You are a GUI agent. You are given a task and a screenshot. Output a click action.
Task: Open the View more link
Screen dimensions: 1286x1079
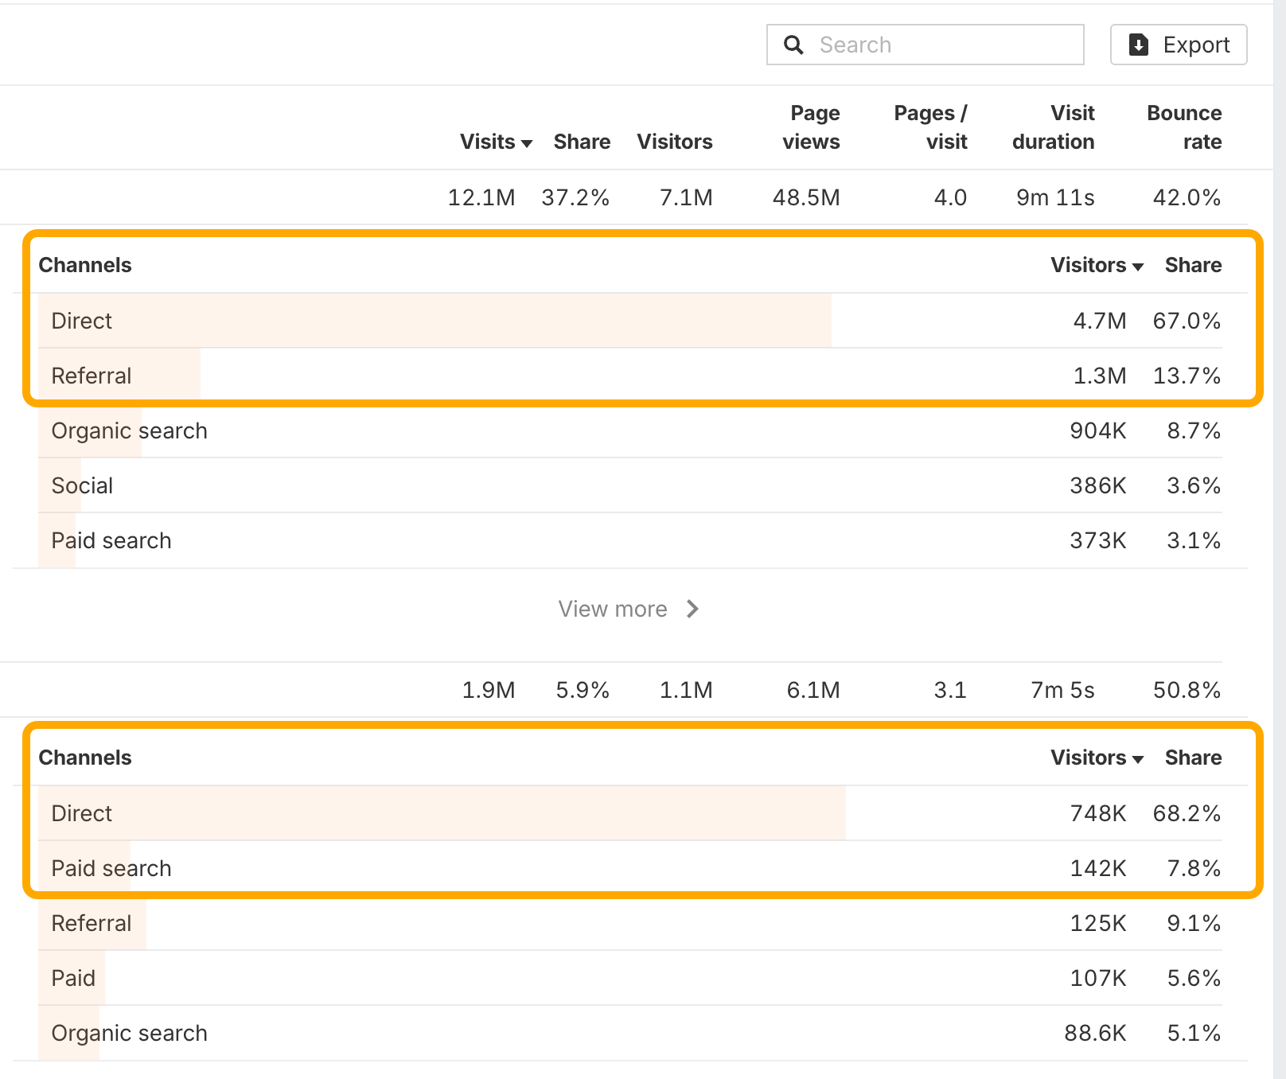click(x=629, y=609)
